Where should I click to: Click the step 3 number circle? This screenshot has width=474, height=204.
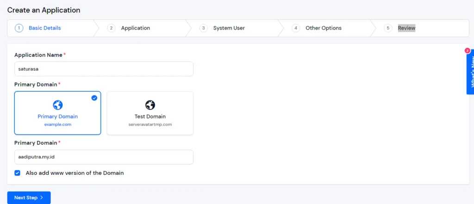(x=204, y=28)
